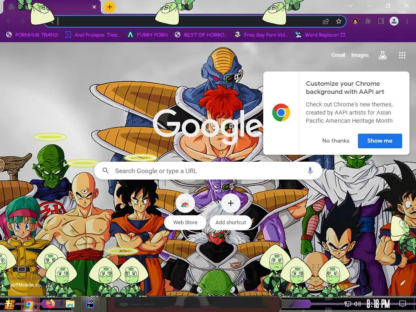Open the Gmail link
The image size is (416, 312).
[x=338, y=55]
